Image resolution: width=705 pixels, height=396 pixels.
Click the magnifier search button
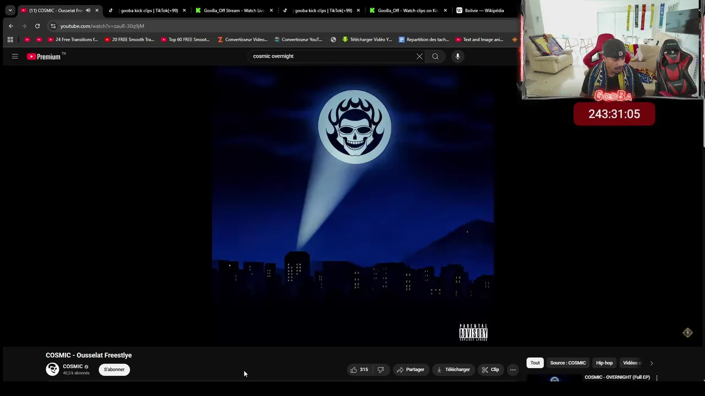tap(435, 56)
